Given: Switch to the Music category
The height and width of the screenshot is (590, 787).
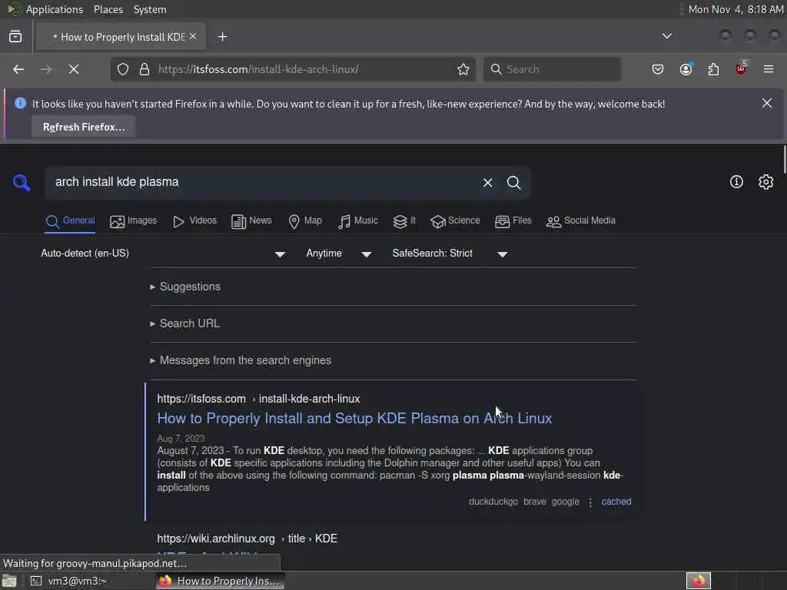Looking at the screenshot, I should pyautogui.click(x=358, y=220).
